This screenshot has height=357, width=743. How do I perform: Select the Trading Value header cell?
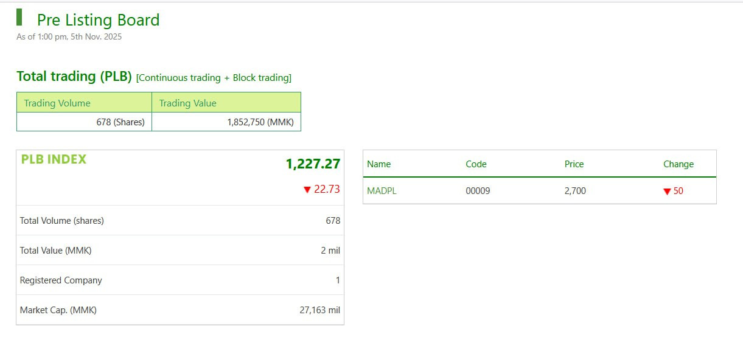pos(226,103)
